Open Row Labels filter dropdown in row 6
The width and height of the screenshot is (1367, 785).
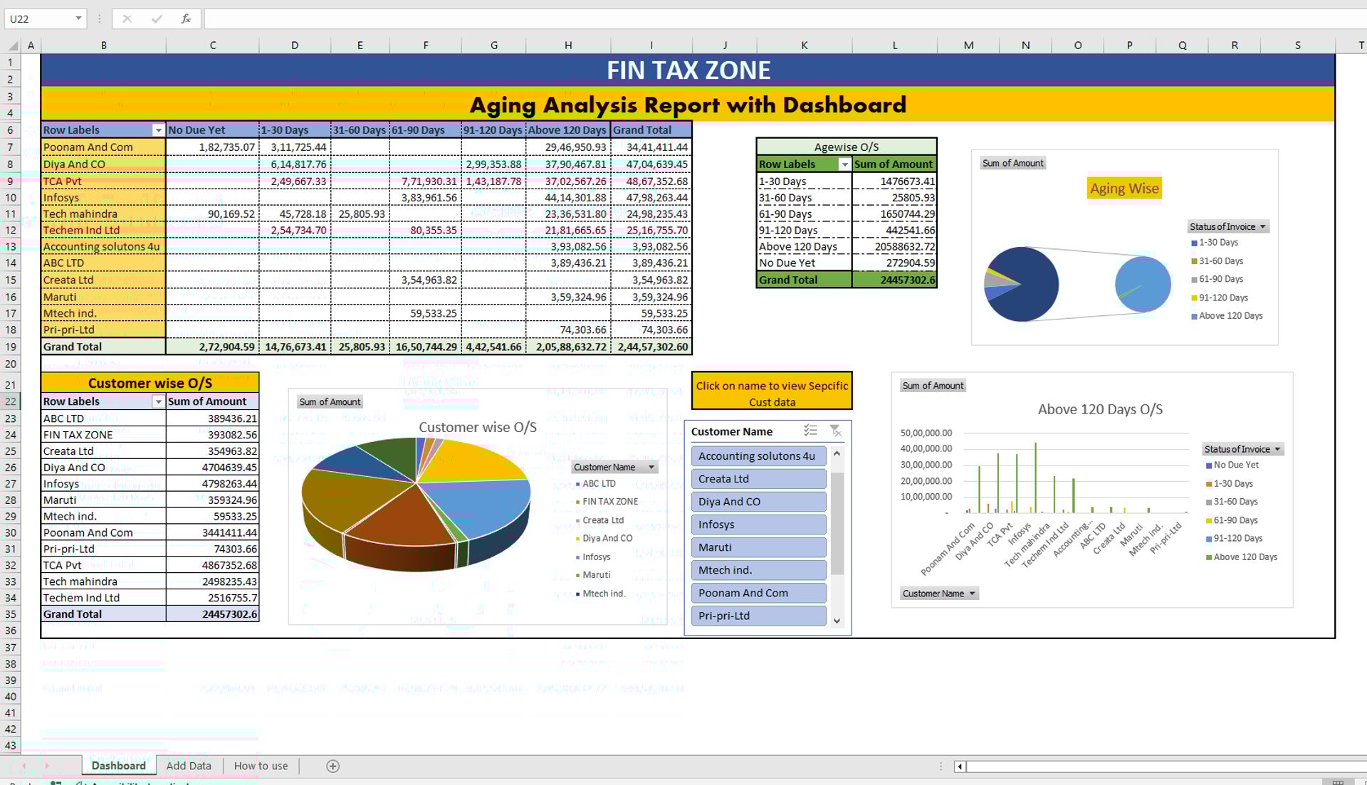pyautogui.click(x=158, y=130)
